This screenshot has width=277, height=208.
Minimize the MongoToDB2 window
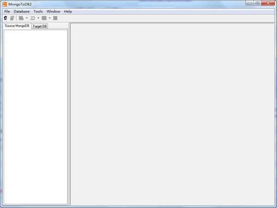(250, 3)
